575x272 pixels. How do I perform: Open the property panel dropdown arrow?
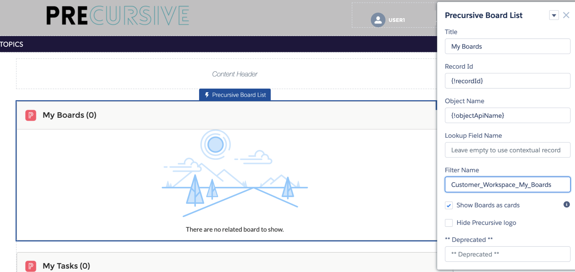tap(554, 15)
